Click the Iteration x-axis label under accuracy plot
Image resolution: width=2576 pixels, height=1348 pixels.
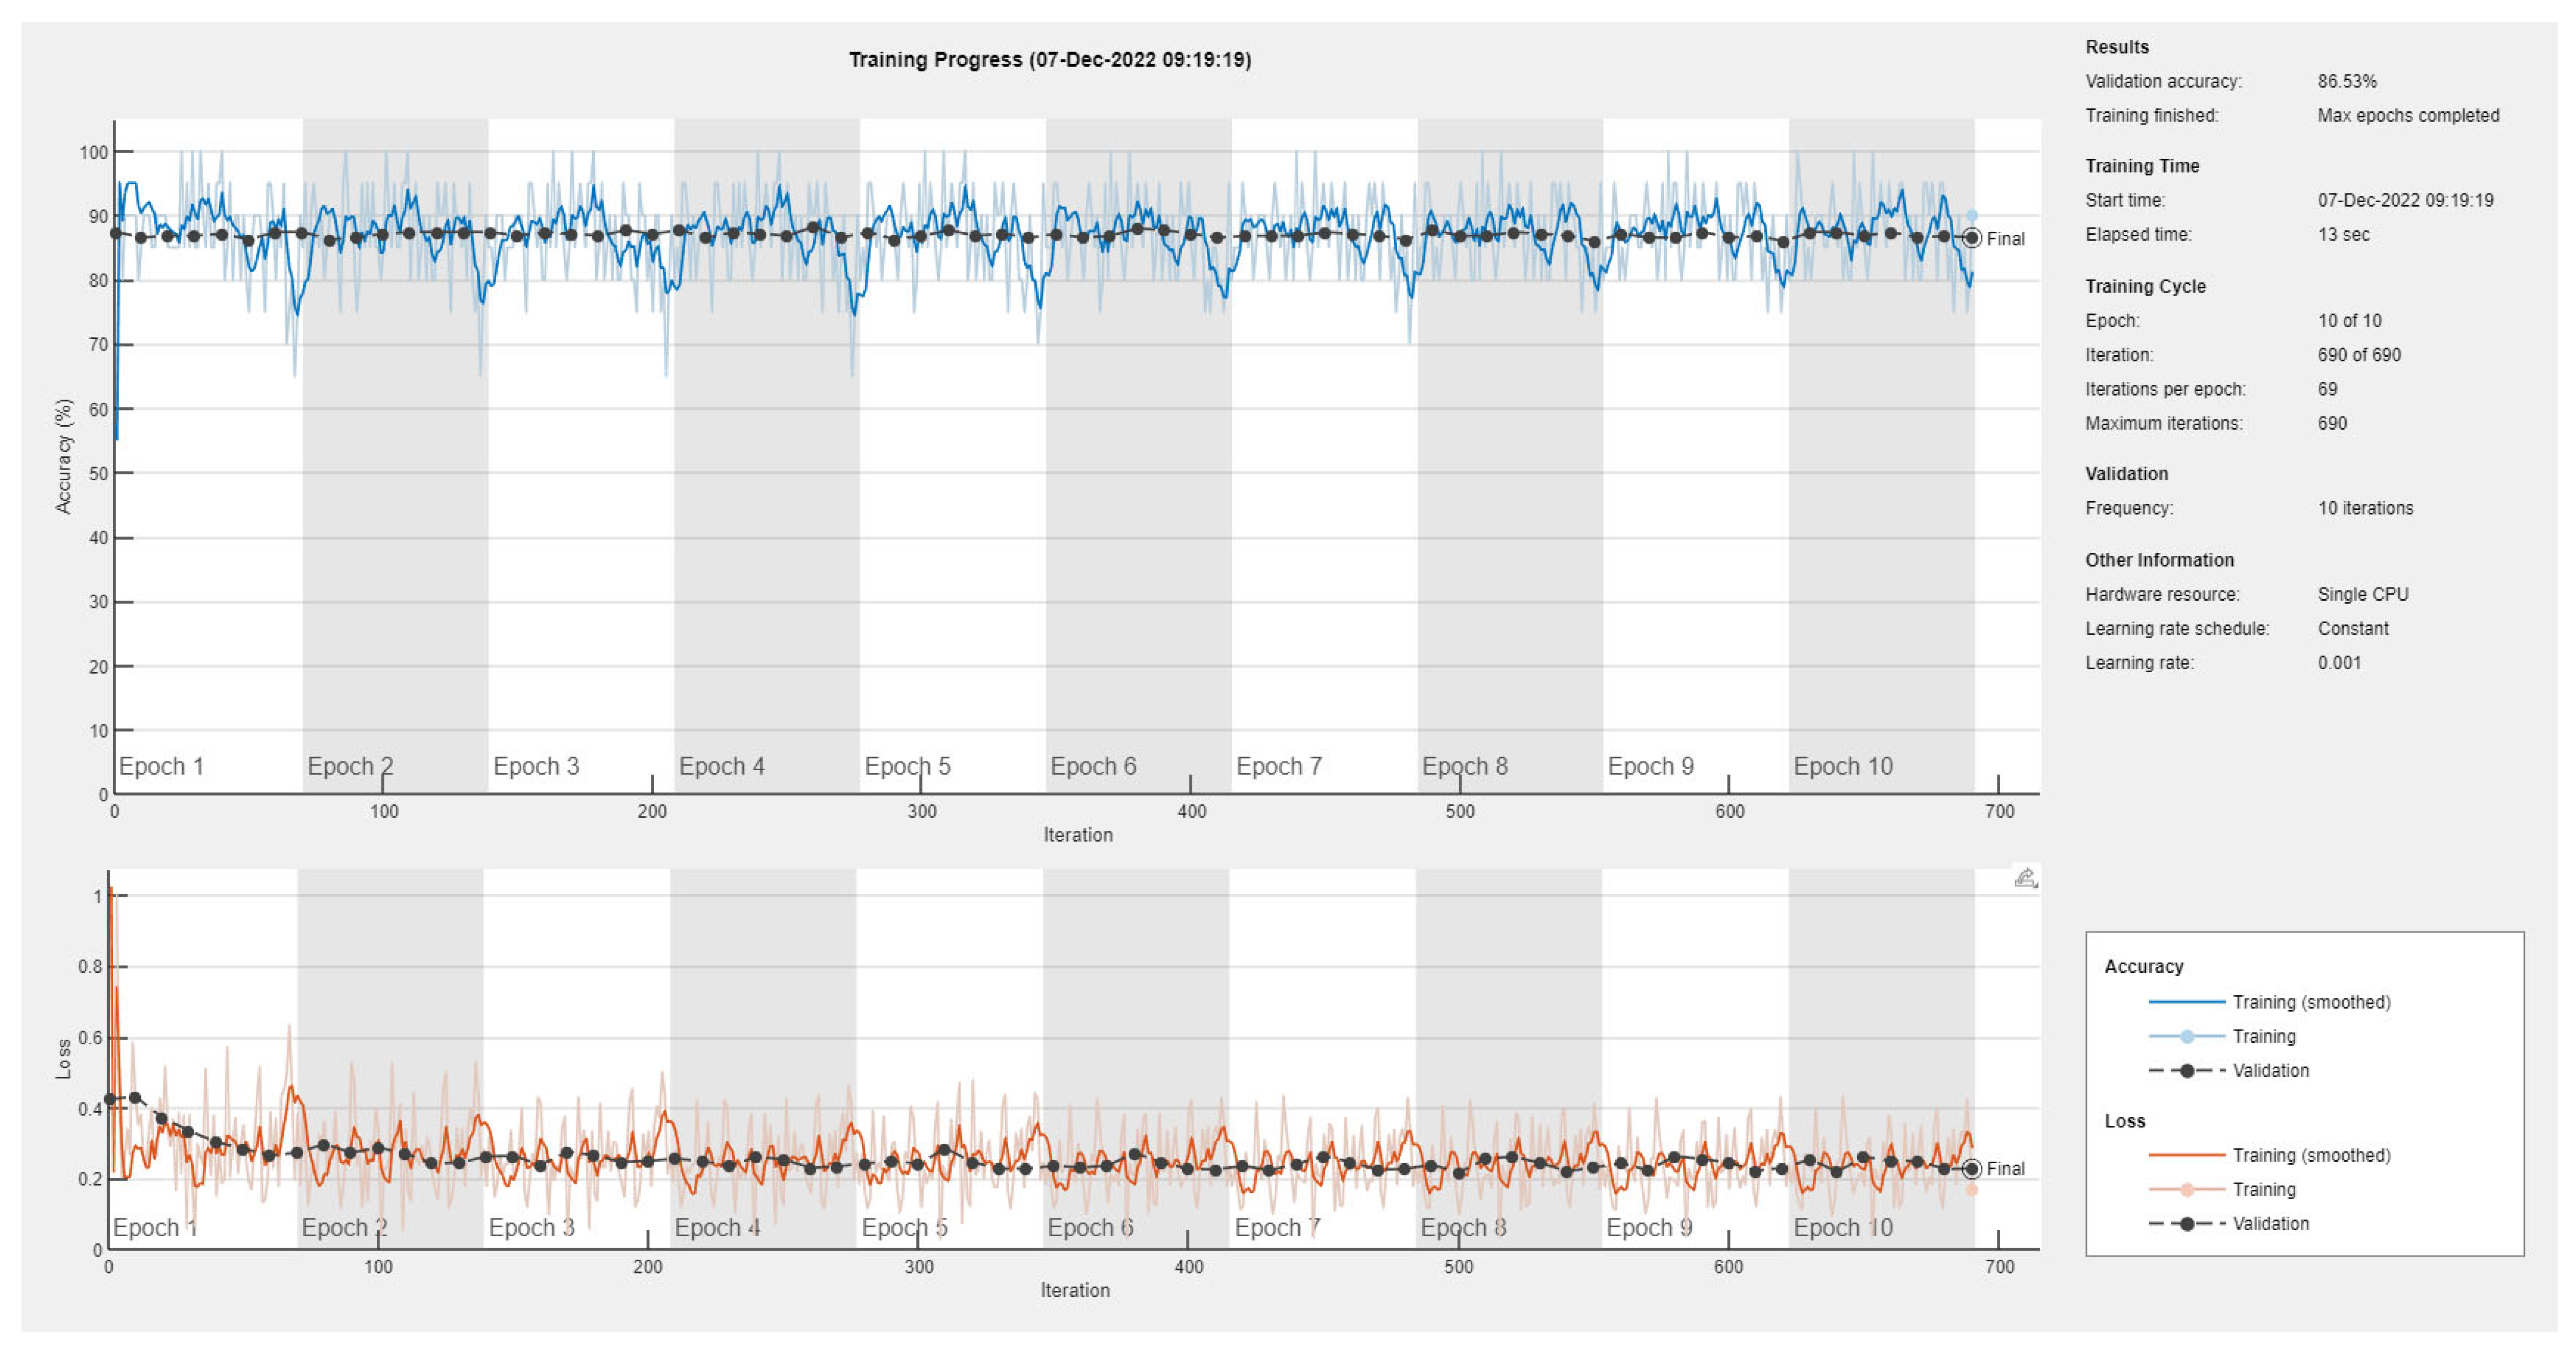pos(1077,834)
